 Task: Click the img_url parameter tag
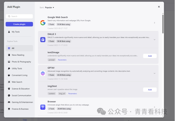point(62,93)
